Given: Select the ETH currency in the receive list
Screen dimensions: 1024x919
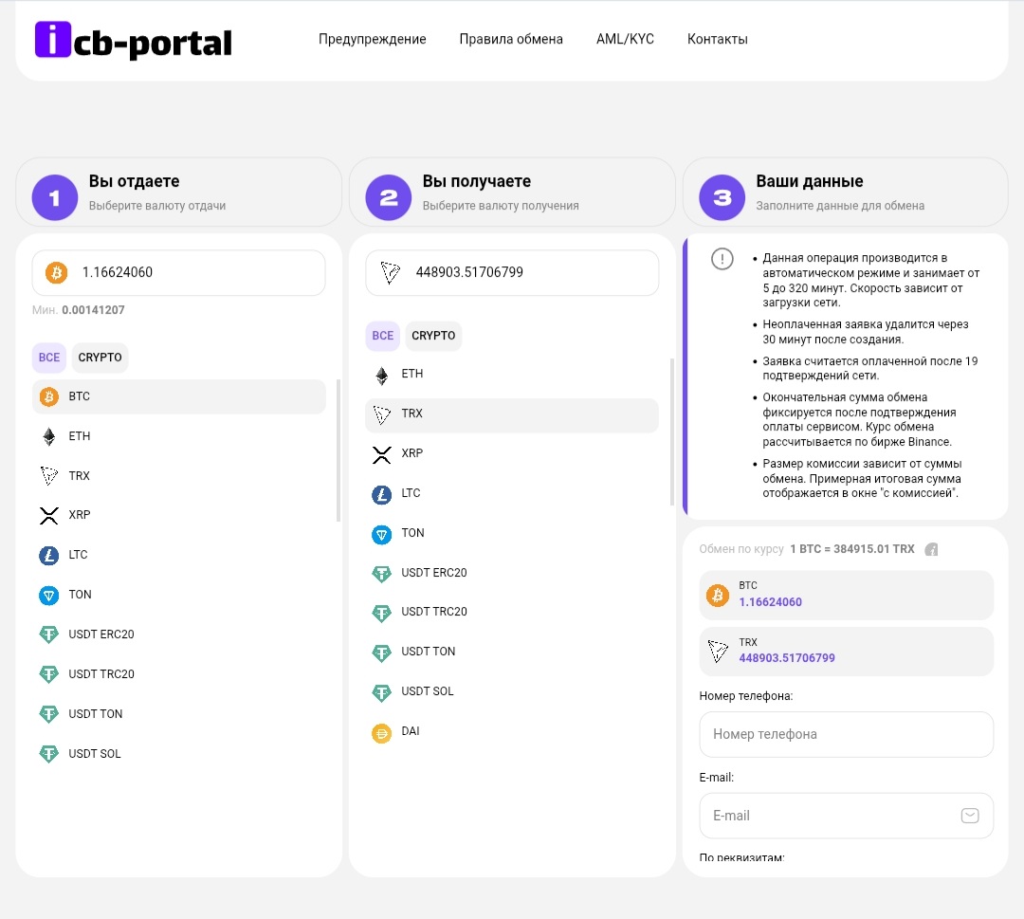Looking at the screenshot, I should (x=512, y=374).
